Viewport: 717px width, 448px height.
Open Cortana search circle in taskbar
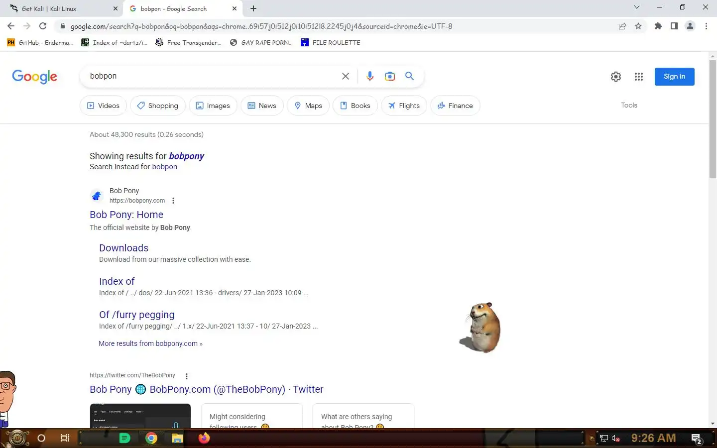pos(41,438)
